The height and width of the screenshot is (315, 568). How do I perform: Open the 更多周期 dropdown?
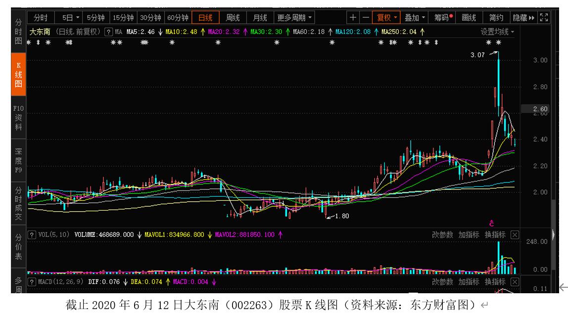(x=294, y=17)
